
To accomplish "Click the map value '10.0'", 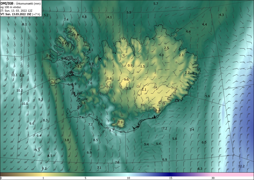I will [x=25, y=104].
